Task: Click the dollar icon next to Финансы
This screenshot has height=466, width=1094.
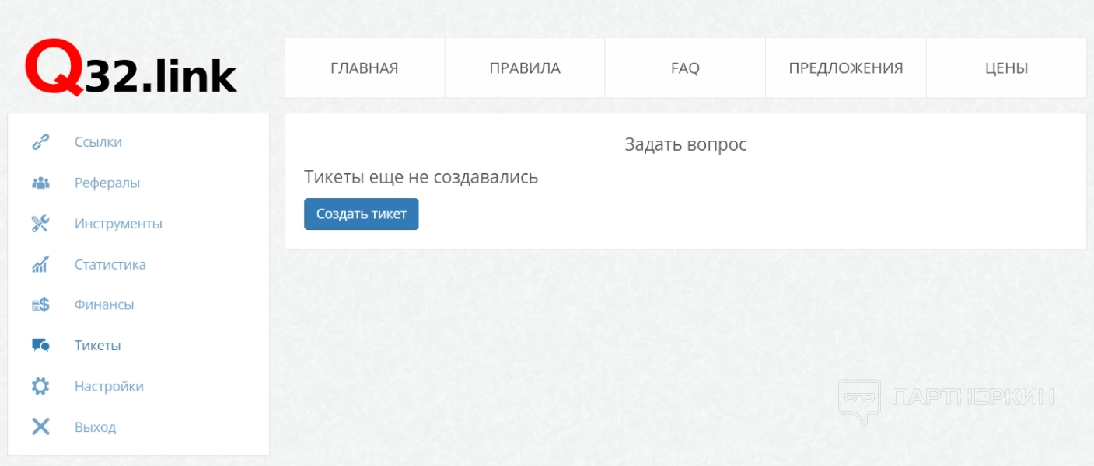Action: coord(40,305)
